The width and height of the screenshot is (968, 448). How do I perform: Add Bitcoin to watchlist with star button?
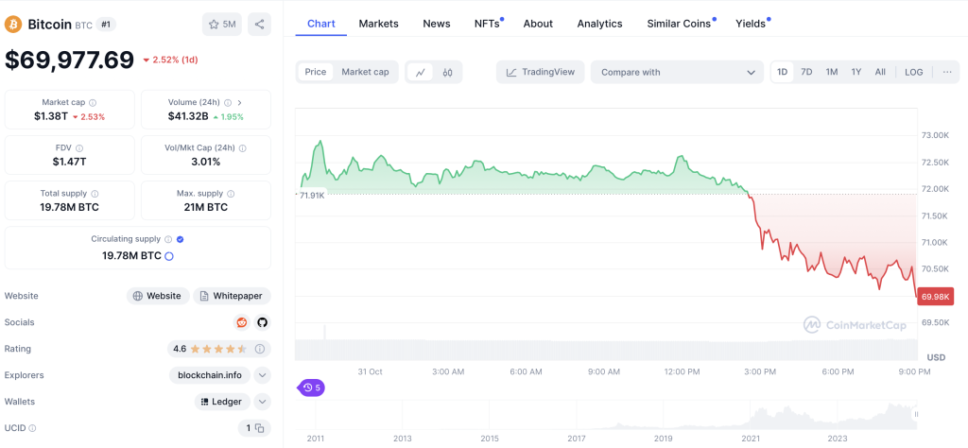pyautogui.click(x=222, y=24)
